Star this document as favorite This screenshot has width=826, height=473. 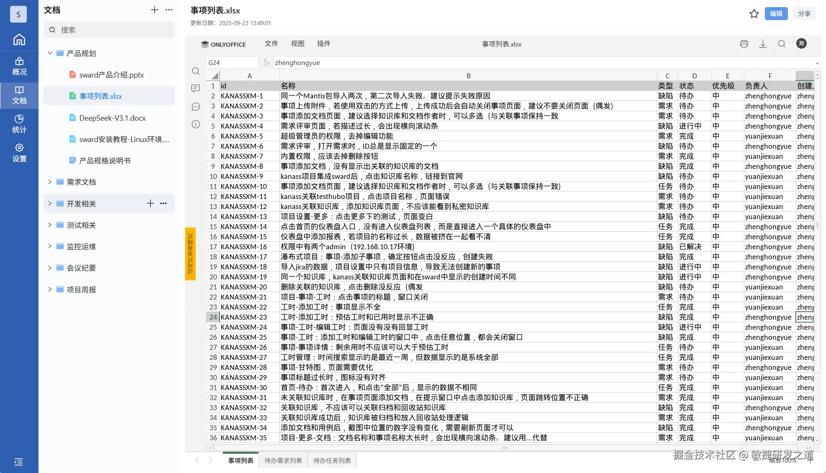(x=754, y=14)
